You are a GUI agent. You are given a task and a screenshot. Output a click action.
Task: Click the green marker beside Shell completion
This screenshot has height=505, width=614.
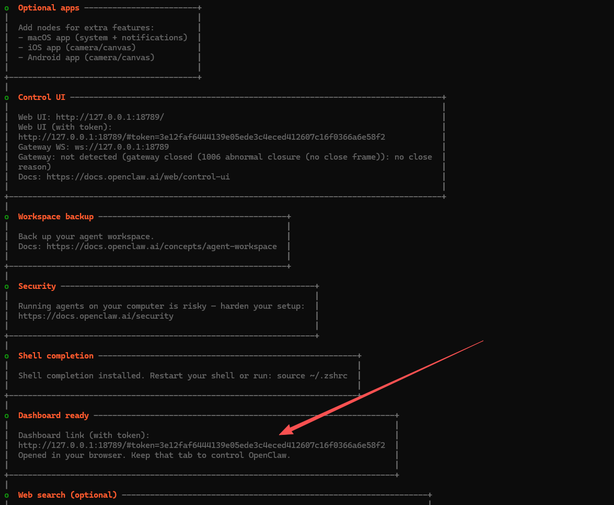(6, 356)
